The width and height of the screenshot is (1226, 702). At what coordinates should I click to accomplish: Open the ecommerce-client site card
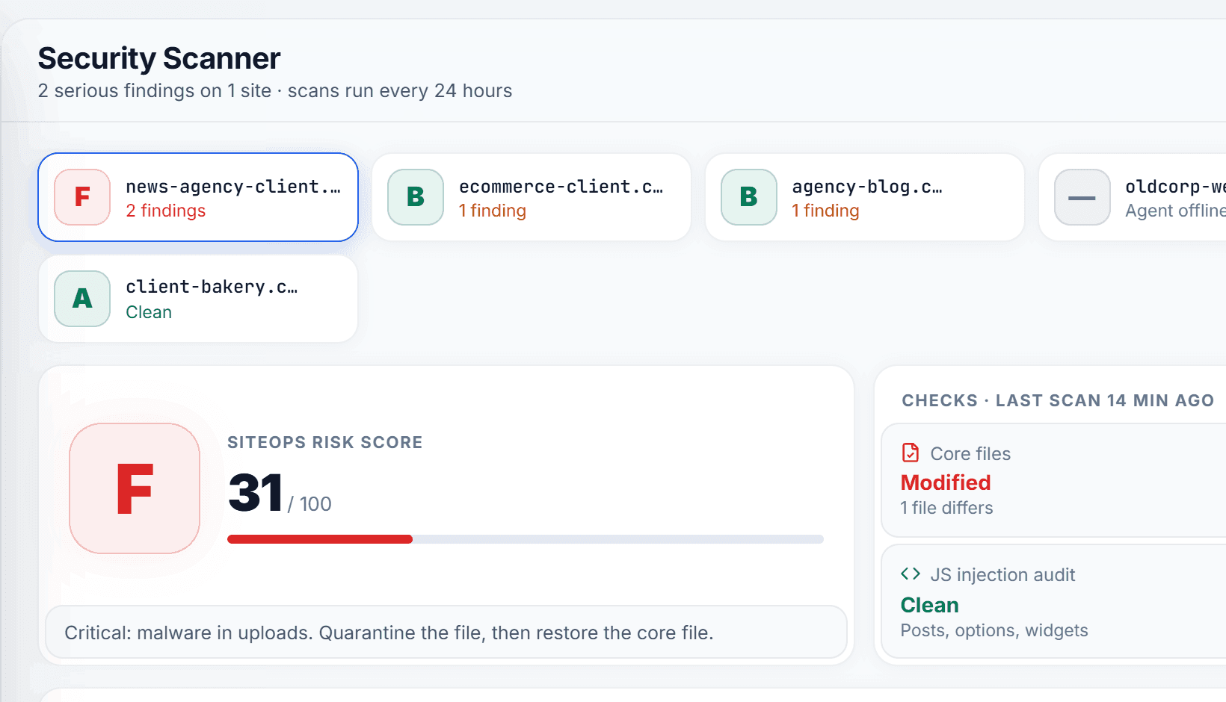coord(532,197)
